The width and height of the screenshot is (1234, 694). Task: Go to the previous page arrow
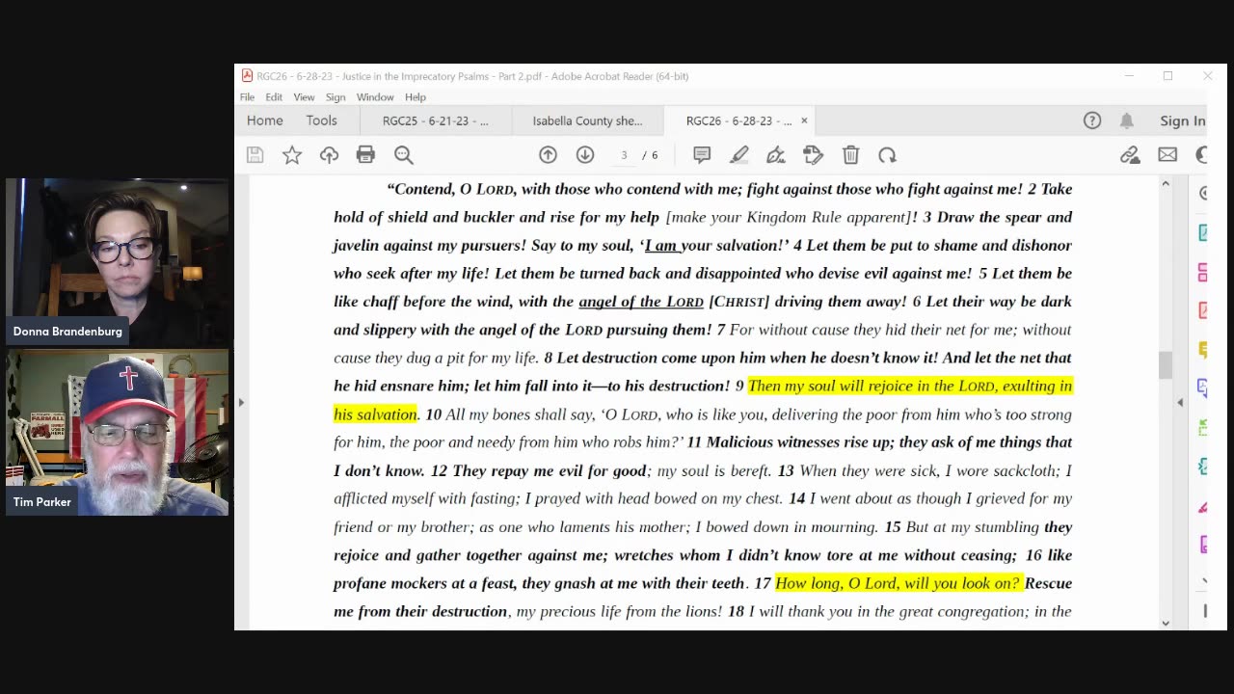click(548, 155)
